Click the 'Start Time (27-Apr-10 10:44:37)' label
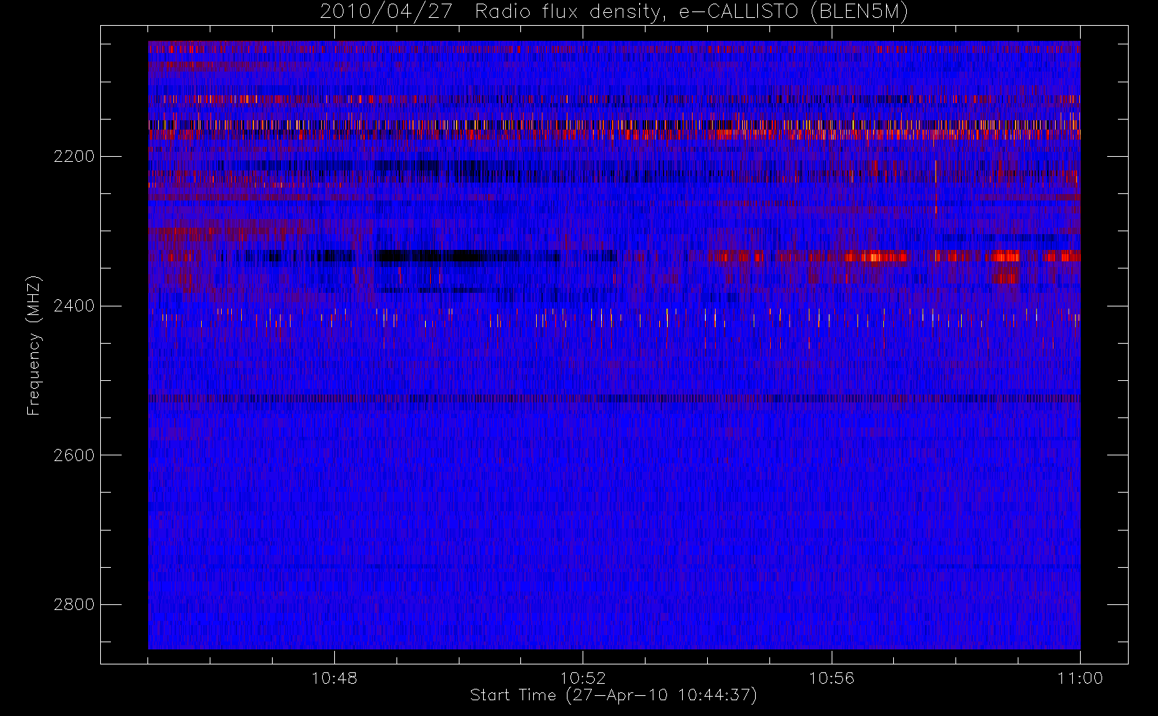The height and width of the screenshot is (716, 1158). [x=613, y=695]
